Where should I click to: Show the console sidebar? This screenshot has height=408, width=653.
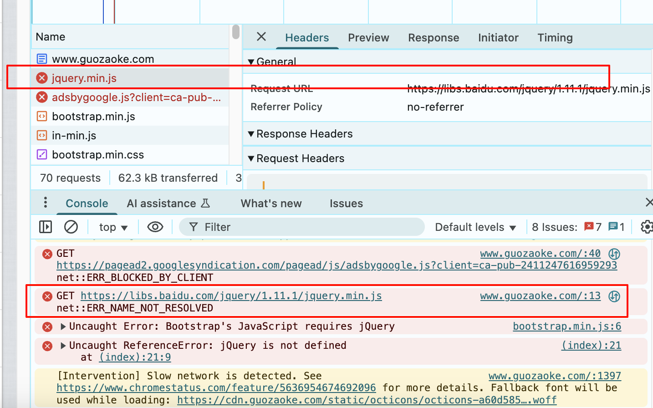[46, 227]
